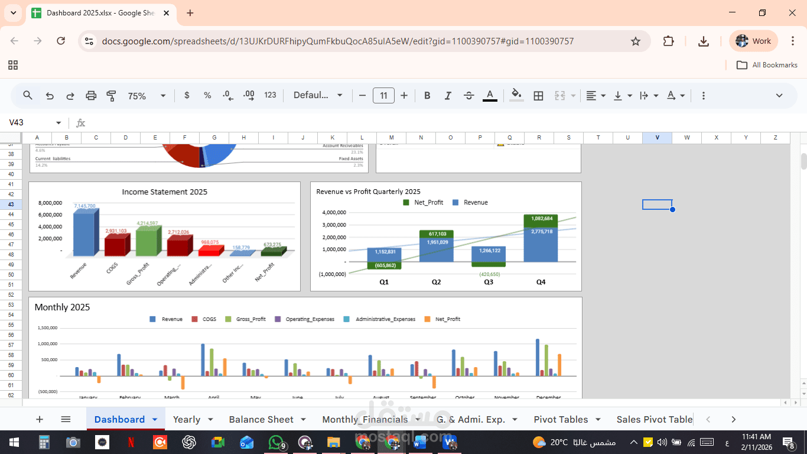Open a new browser tab
Image resolution: width=807 pixels, height=454 pixels.
[190, 12]
